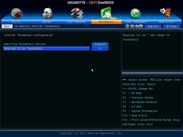Click the GIGABYTE - UEFI DualBIOS title

pos(90,3)
